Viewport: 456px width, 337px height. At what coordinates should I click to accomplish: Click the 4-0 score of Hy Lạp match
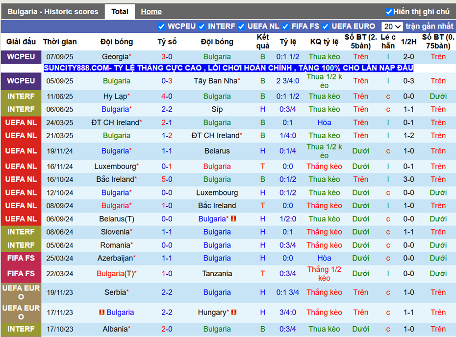pos(167,96)
